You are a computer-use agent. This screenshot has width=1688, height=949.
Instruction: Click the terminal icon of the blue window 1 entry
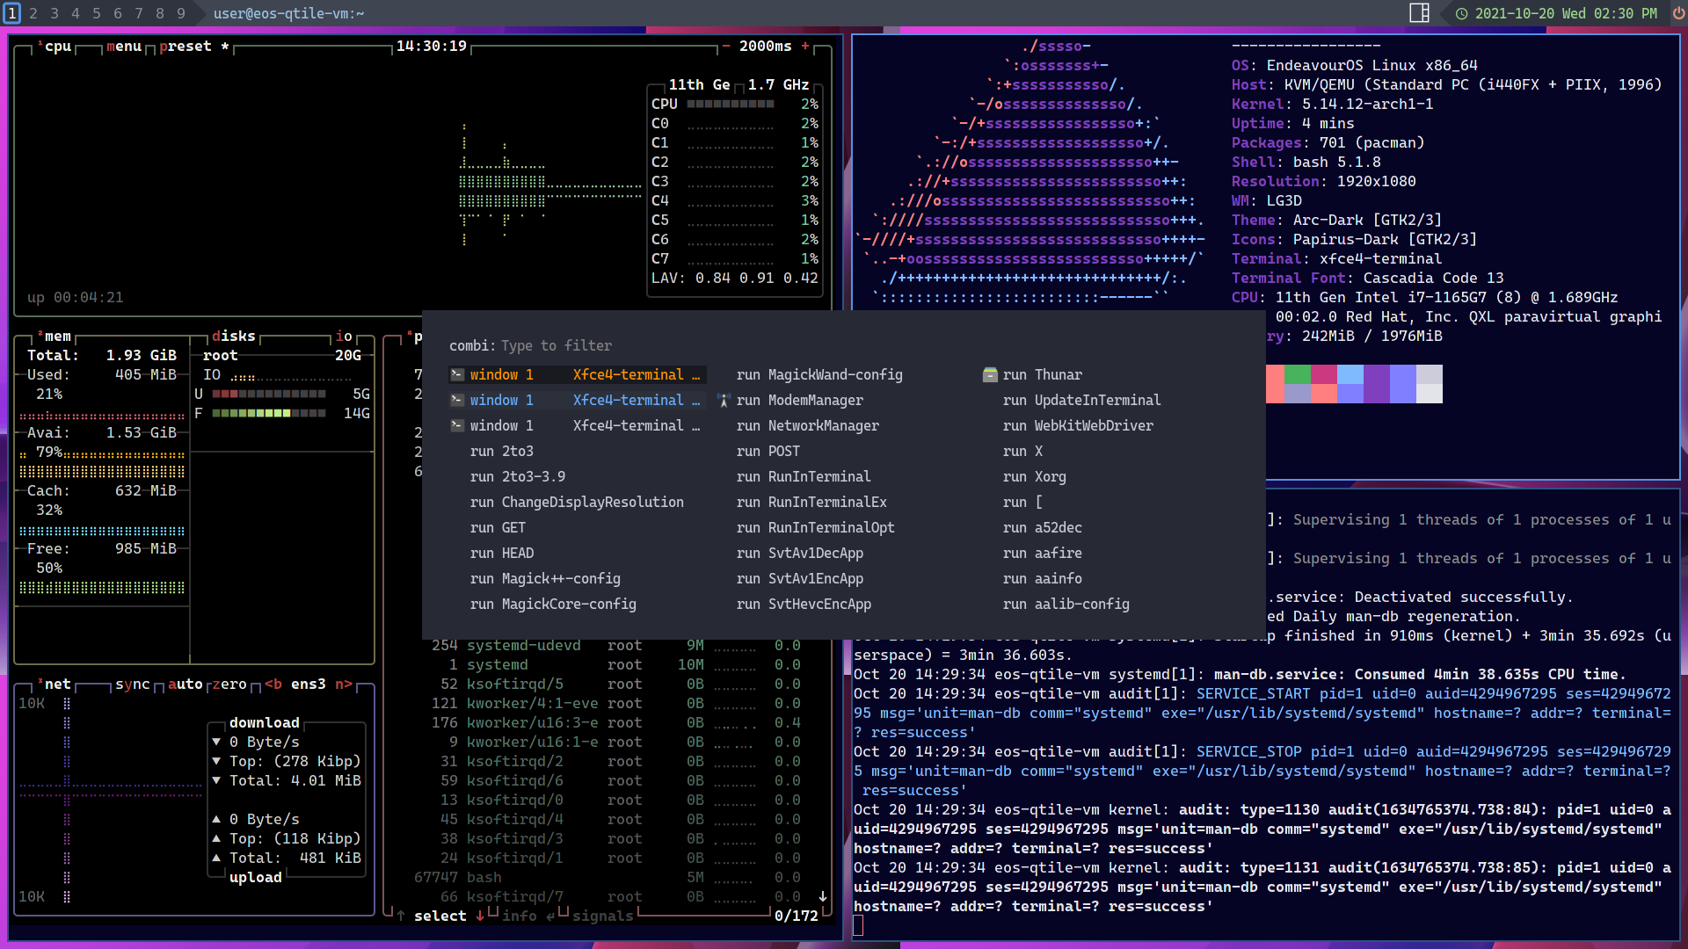pos(457,401)
